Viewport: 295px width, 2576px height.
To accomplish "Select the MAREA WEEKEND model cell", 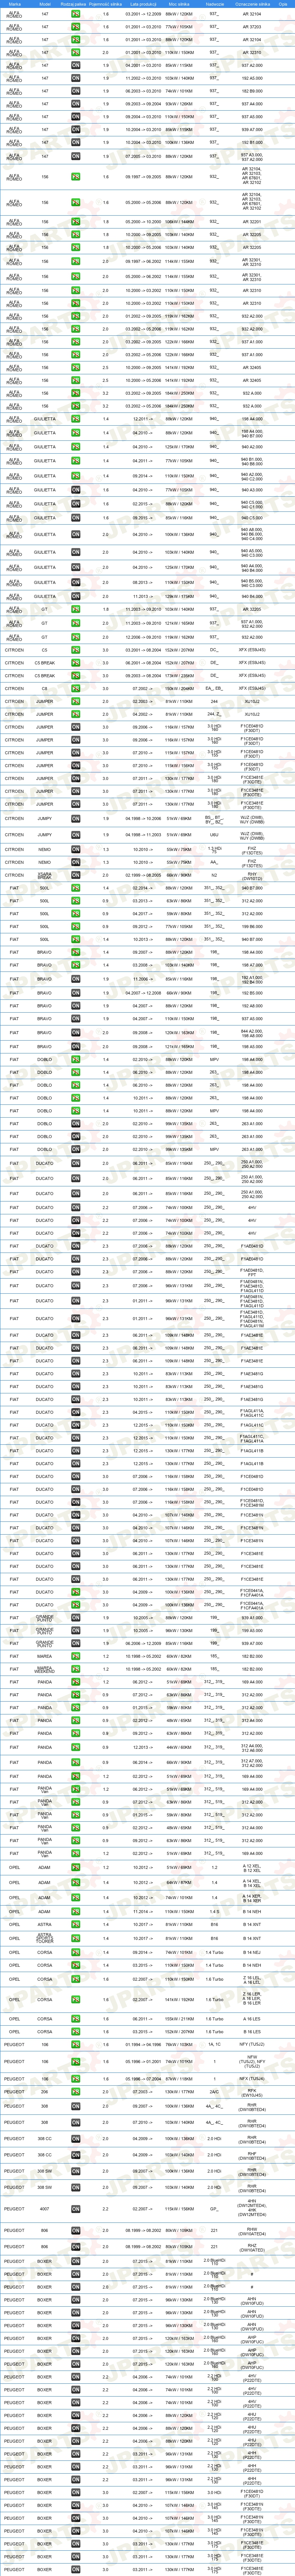I will (45, 1669).
